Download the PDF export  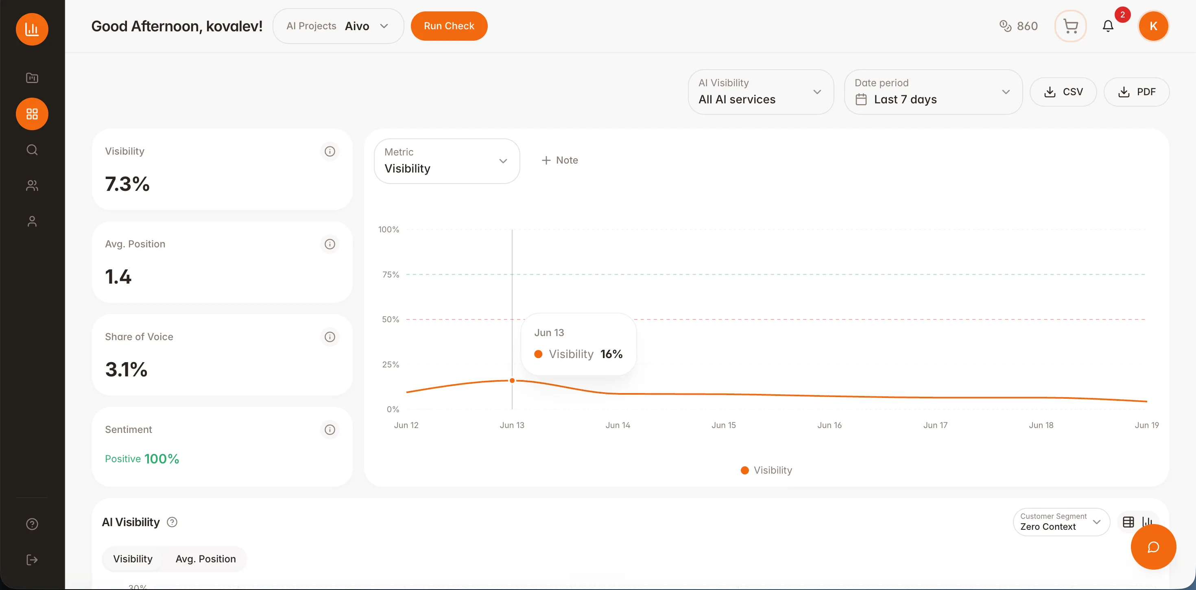(1137, 92)
